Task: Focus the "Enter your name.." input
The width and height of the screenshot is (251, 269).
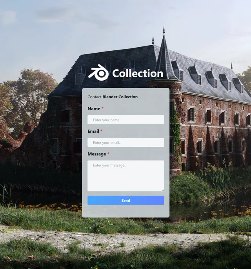Action: pos(125,120)
